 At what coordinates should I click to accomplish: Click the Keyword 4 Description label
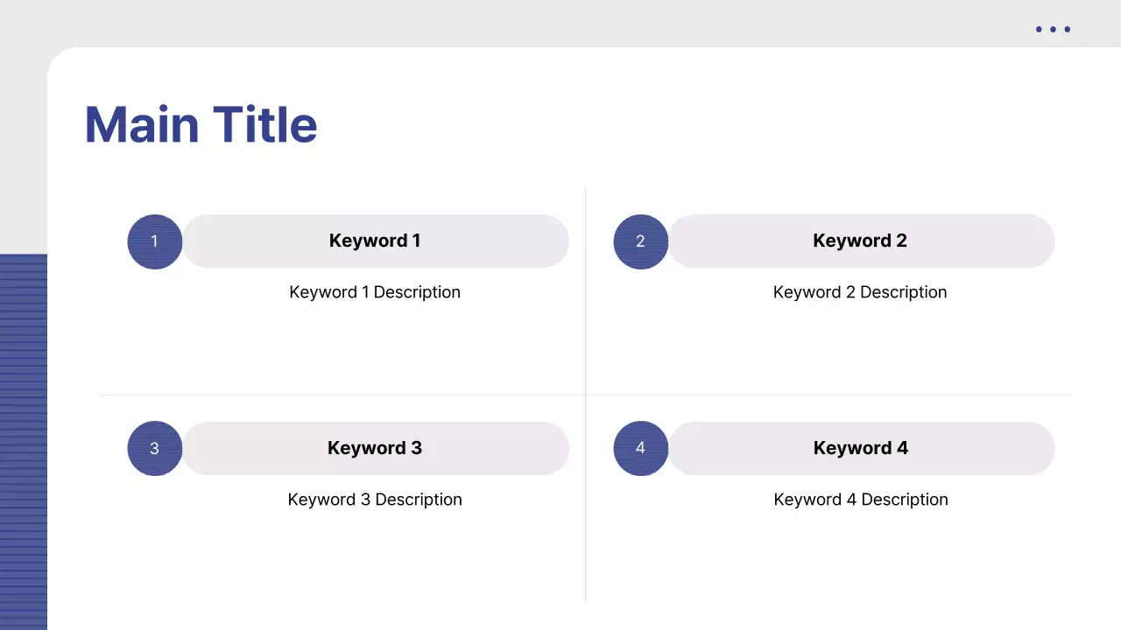[x=860, y=500]
